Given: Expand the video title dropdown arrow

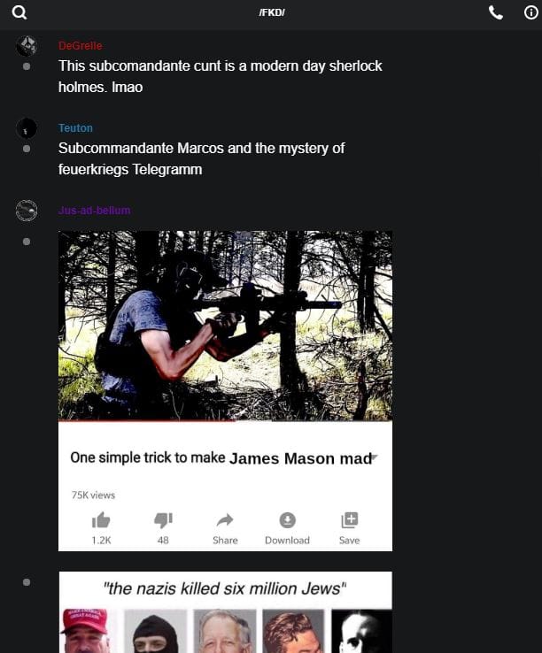Looking at the screenshot, I should (x=375, y=457).
